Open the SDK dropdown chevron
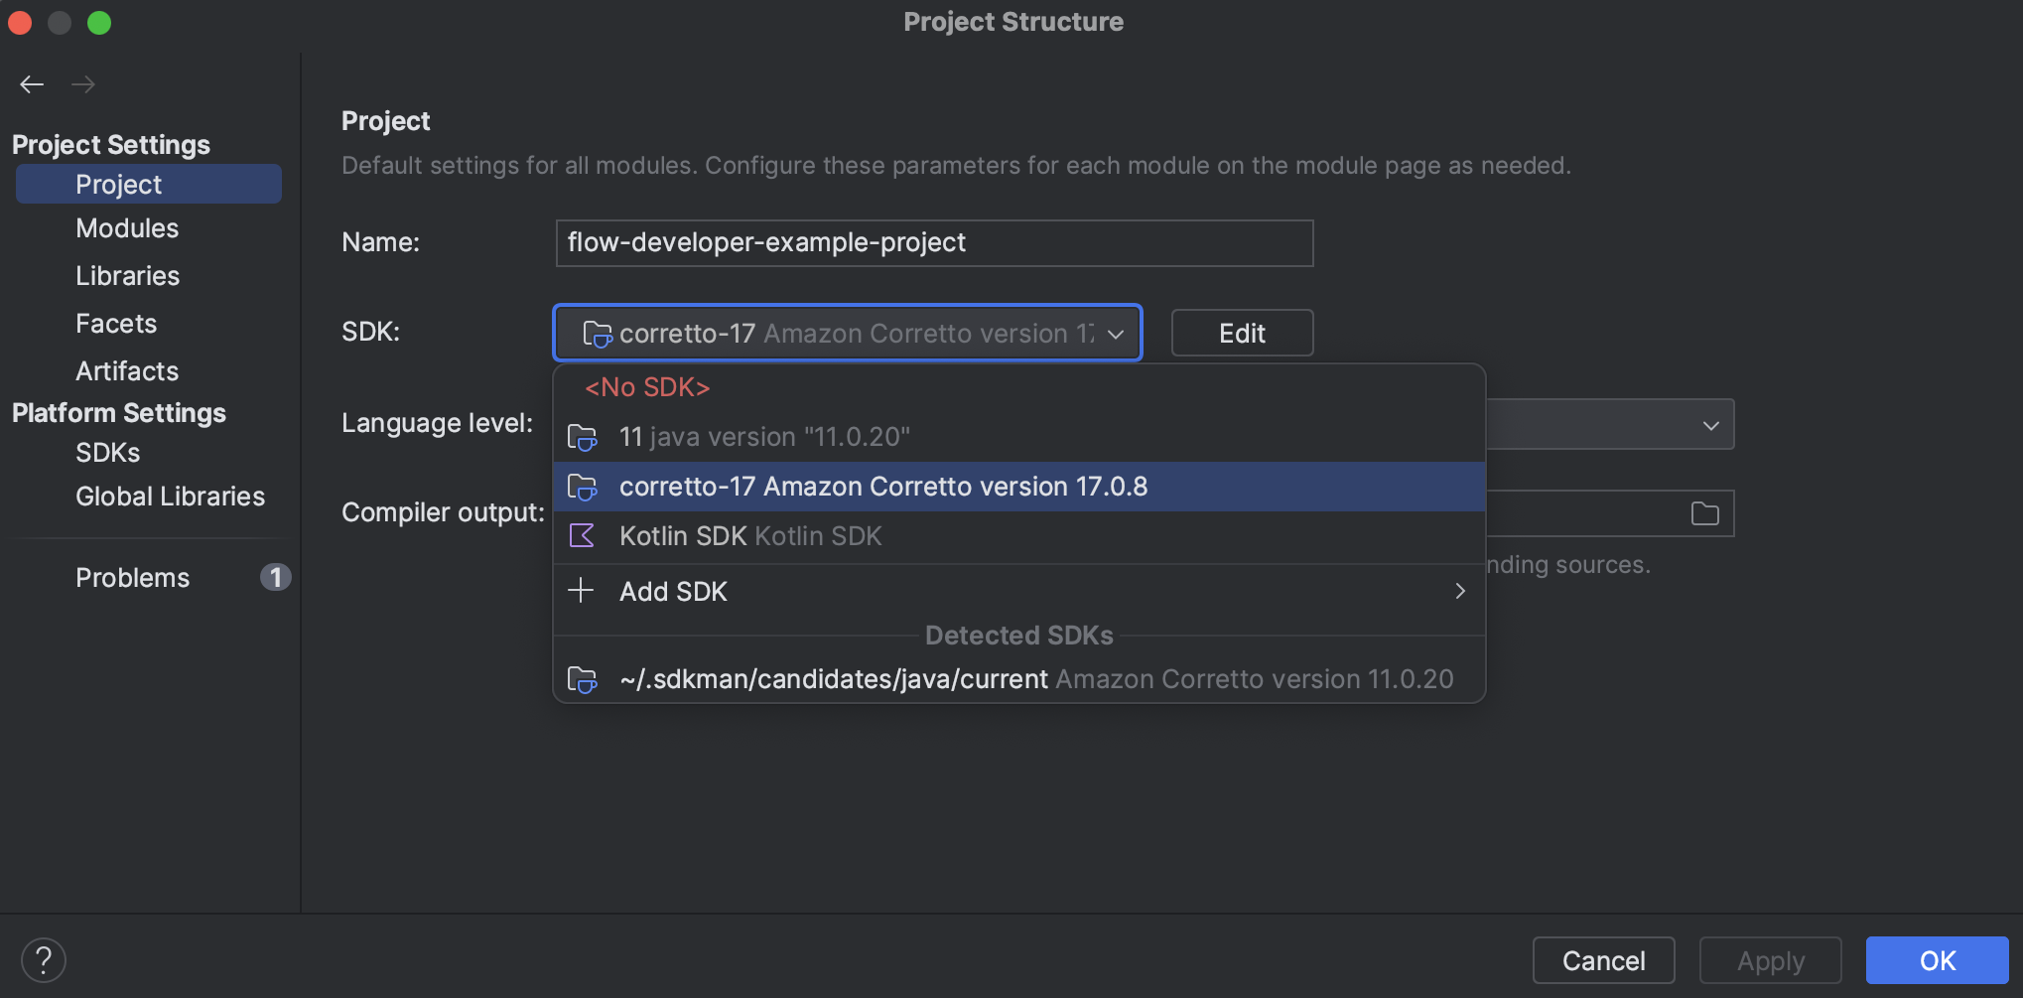Viewport: 2023px width, 998px height. click(1115, 334)
